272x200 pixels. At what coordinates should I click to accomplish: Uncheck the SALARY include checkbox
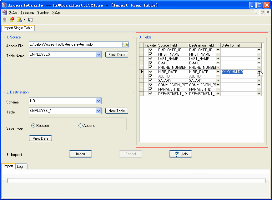[150, 81]
